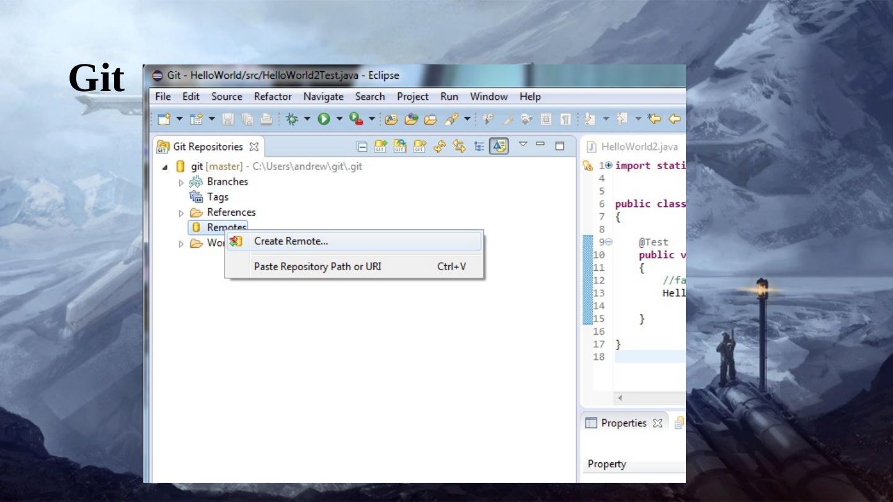Image resolution: width=893 pixels, height=502 pixels.
Task: Choose Paste Repository Path or URI
Action: (x=318, y=266)
